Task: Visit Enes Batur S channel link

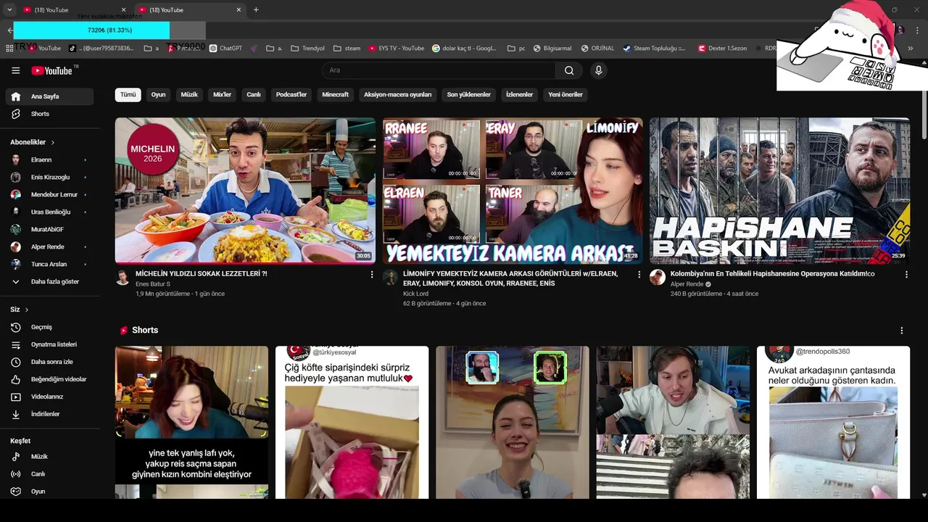Action: point(153,284)
